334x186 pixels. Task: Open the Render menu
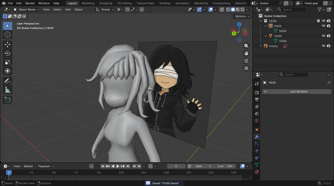pos(30,3)
